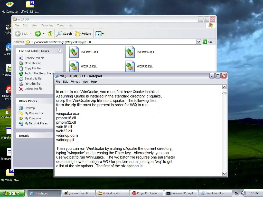The image size is (263, 197).
Task: Collapse the File and Folder Tasks panel
Action: (x=59, y=51)
